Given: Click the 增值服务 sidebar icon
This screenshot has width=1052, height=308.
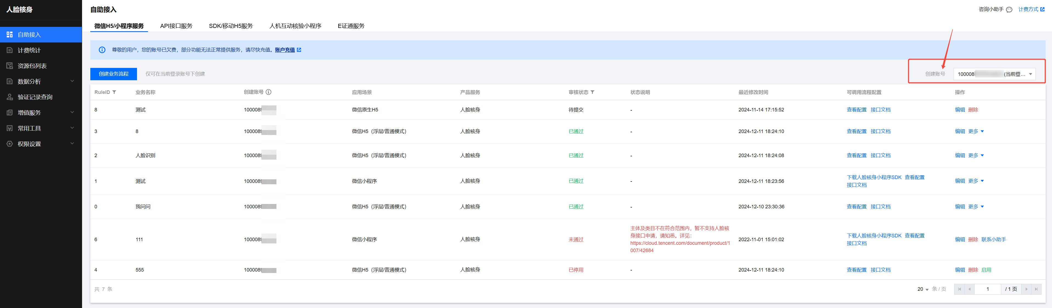Looking at the screenshot, I should click(x=10, y=113).
